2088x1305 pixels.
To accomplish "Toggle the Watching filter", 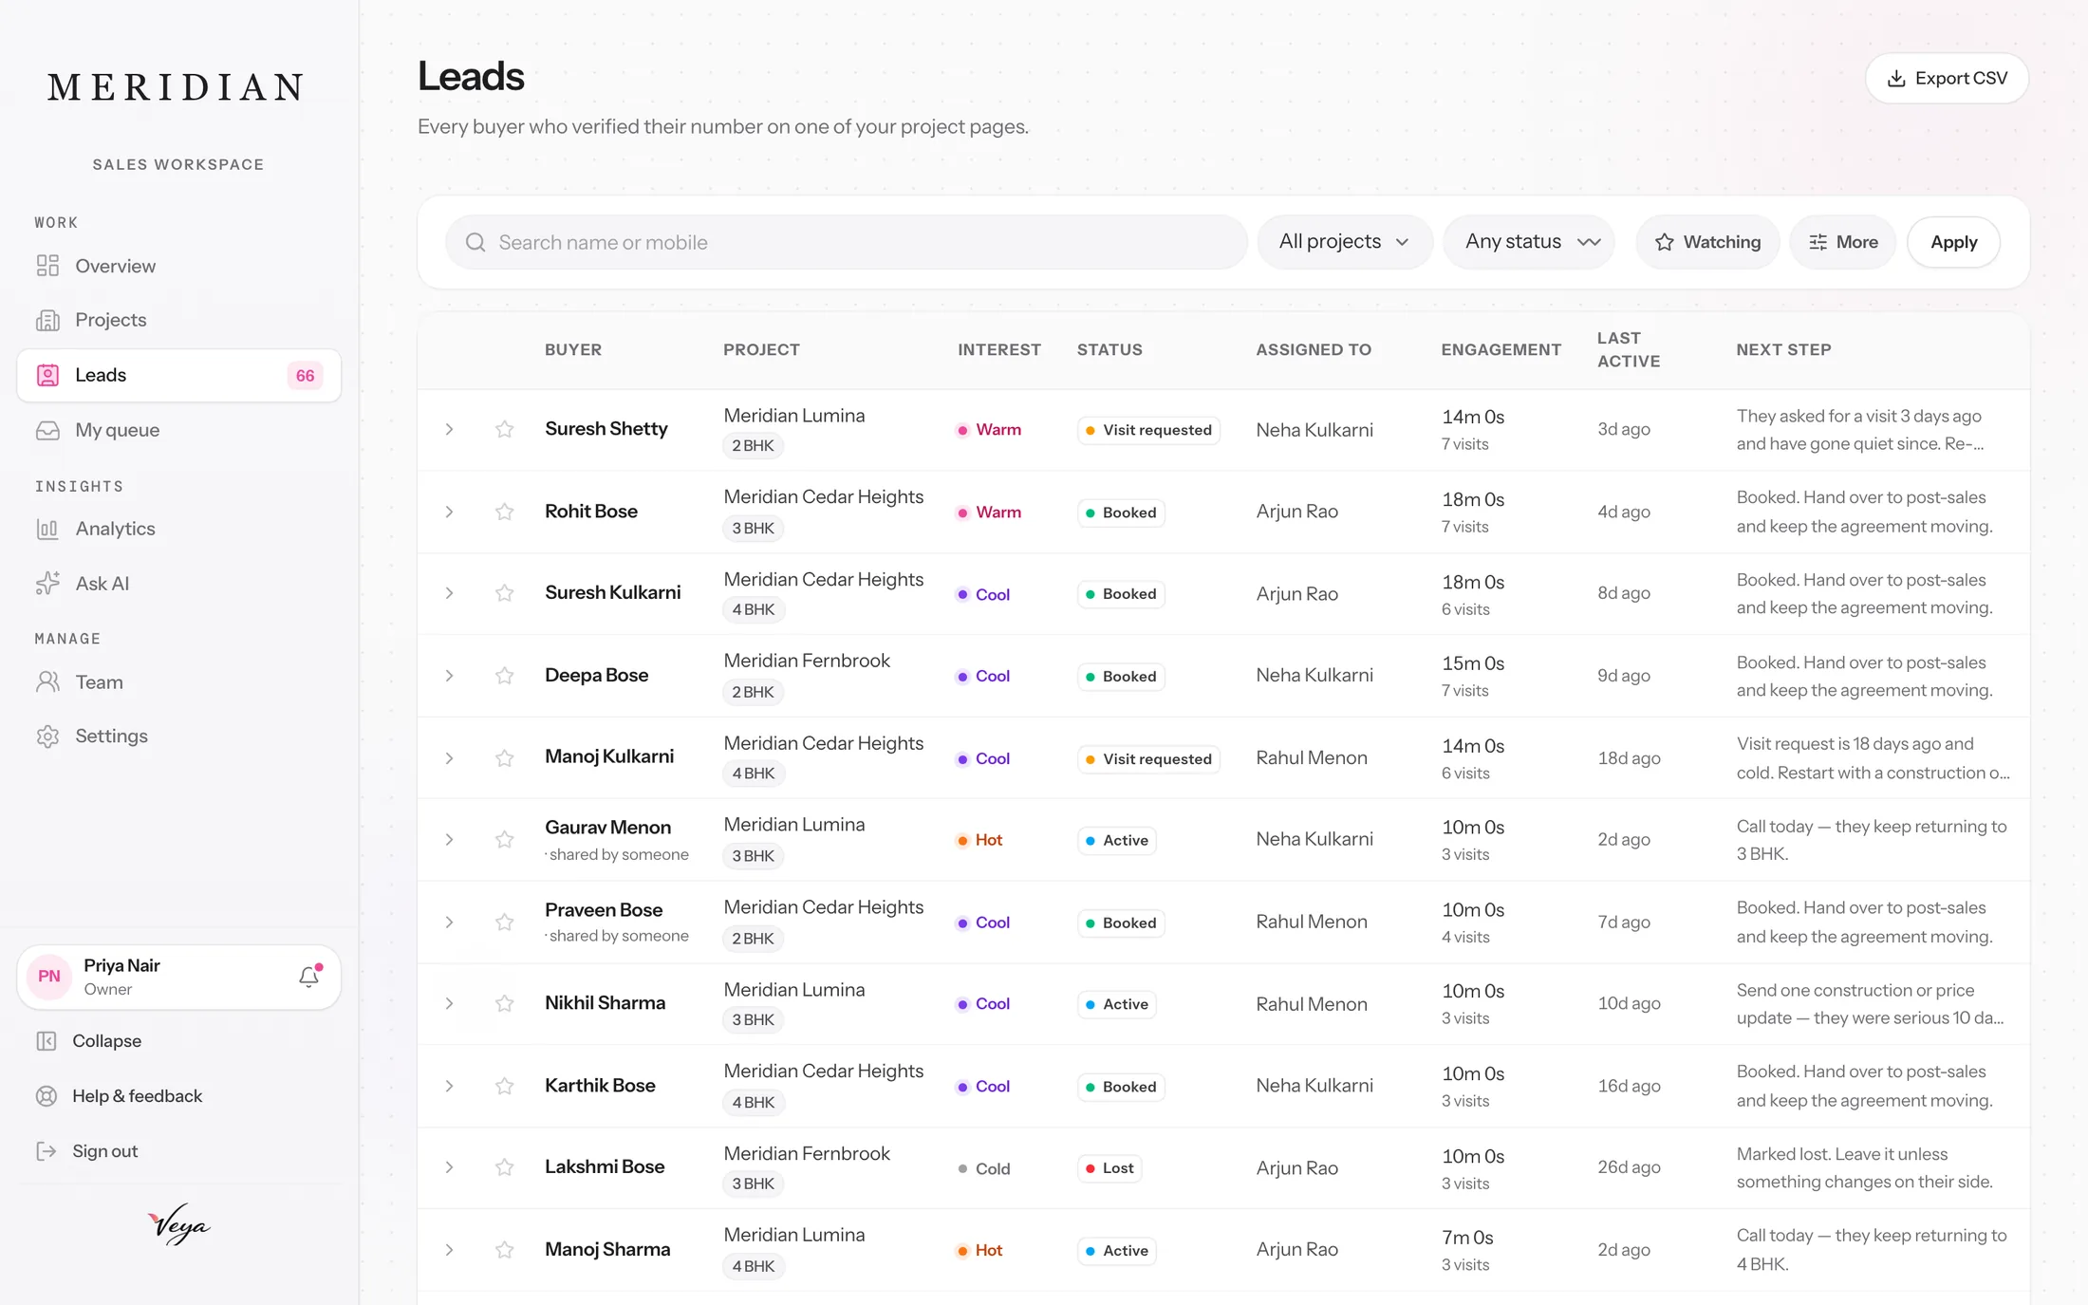I will coord(1707,242).
